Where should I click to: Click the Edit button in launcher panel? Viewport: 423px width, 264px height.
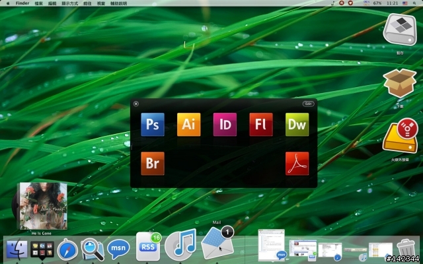point(309,104)
